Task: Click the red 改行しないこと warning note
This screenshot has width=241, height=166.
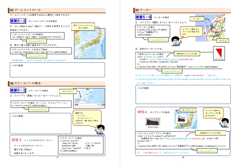Action: [x=164, y=153]
